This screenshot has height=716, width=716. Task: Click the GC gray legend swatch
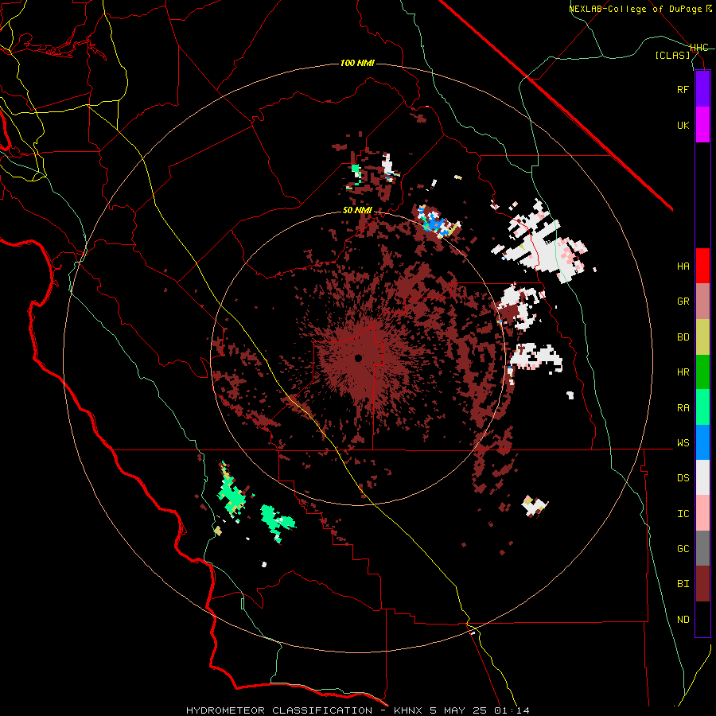coord(702,548)
